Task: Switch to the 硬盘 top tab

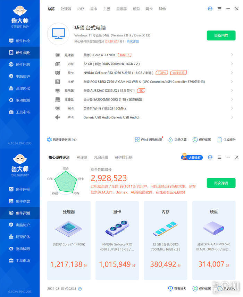Action: (x=136, y=9)
